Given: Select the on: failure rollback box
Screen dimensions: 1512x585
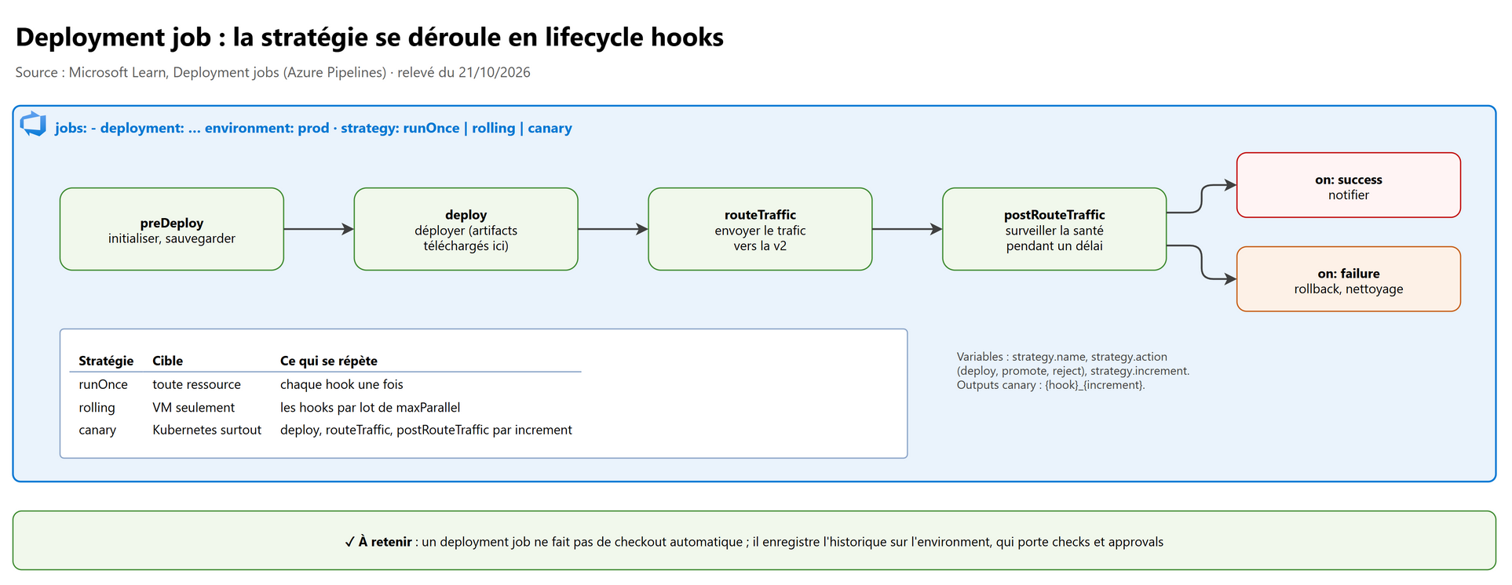Looking at the screenshot, I should click(1348, 279).
